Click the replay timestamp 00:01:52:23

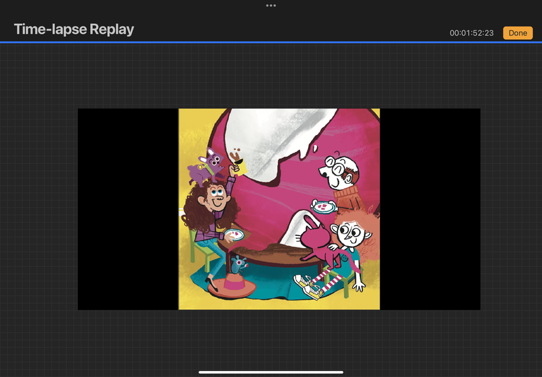point(472,33)
